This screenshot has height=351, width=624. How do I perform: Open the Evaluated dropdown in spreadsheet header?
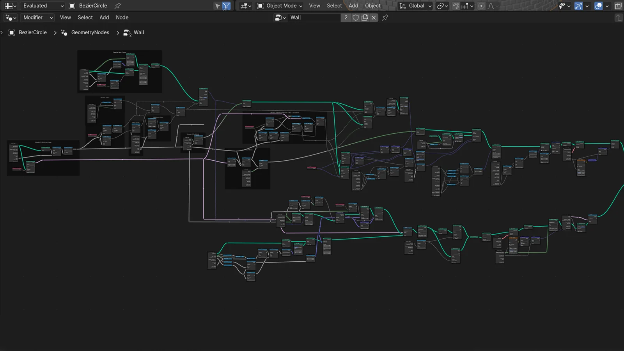tap(42, 5)
